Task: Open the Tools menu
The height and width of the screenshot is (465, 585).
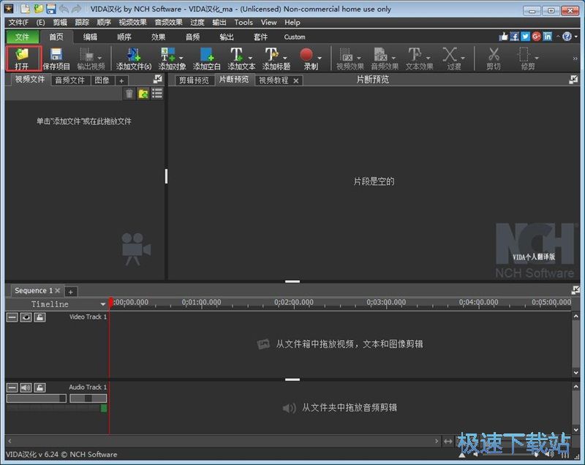Action: click(x=244, y=23)
